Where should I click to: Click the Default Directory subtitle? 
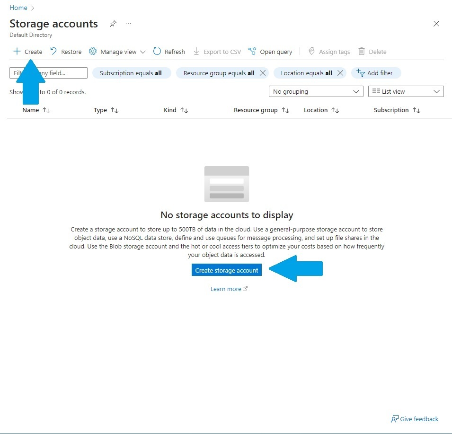tap(31, 35)
